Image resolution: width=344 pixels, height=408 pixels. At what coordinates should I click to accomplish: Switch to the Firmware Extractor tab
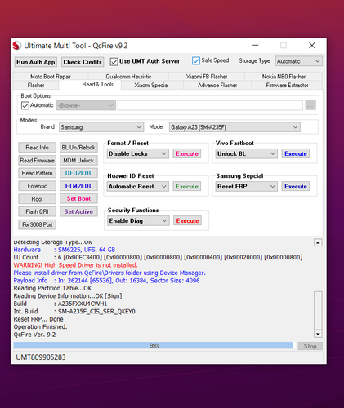pos(287,85)
